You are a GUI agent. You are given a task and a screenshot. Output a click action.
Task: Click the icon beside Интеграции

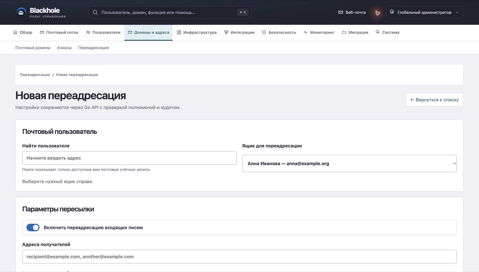(x=226, y=32)
